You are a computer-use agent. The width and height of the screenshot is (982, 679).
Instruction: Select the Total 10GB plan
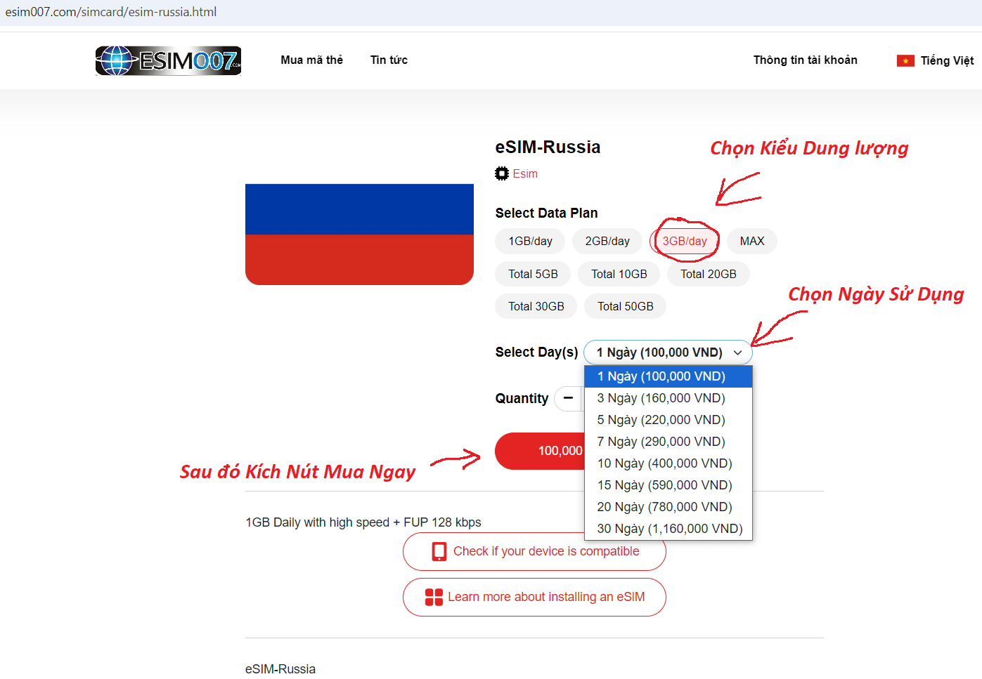click(x=619, y=274)
